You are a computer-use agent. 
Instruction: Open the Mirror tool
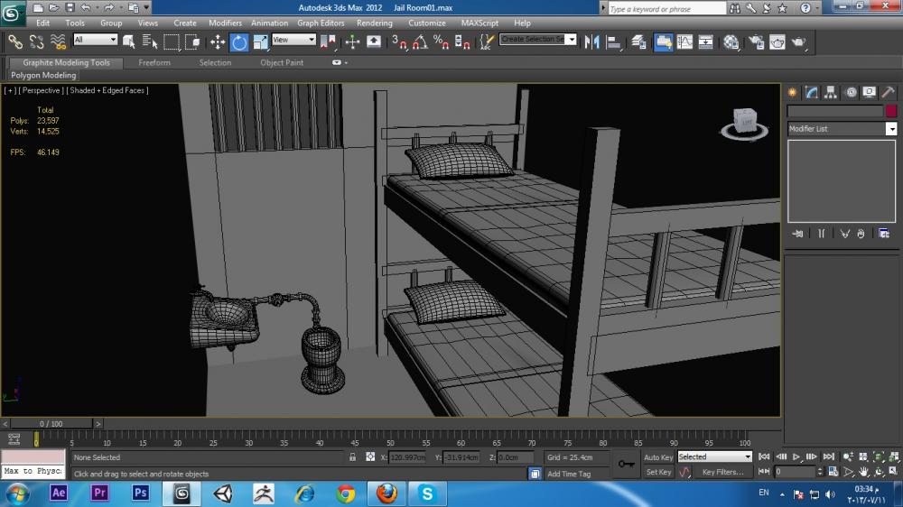(x=592, y=41)
